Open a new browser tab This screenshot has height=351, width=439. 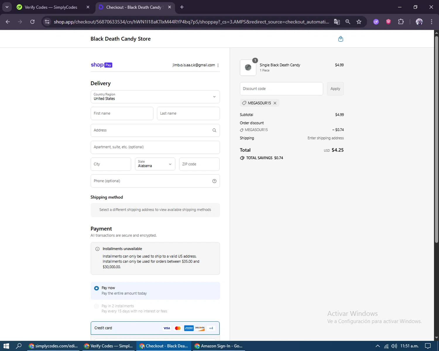182,7
